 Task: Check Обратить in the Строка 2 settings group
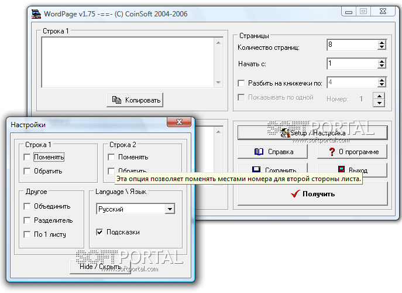(111, 171)
